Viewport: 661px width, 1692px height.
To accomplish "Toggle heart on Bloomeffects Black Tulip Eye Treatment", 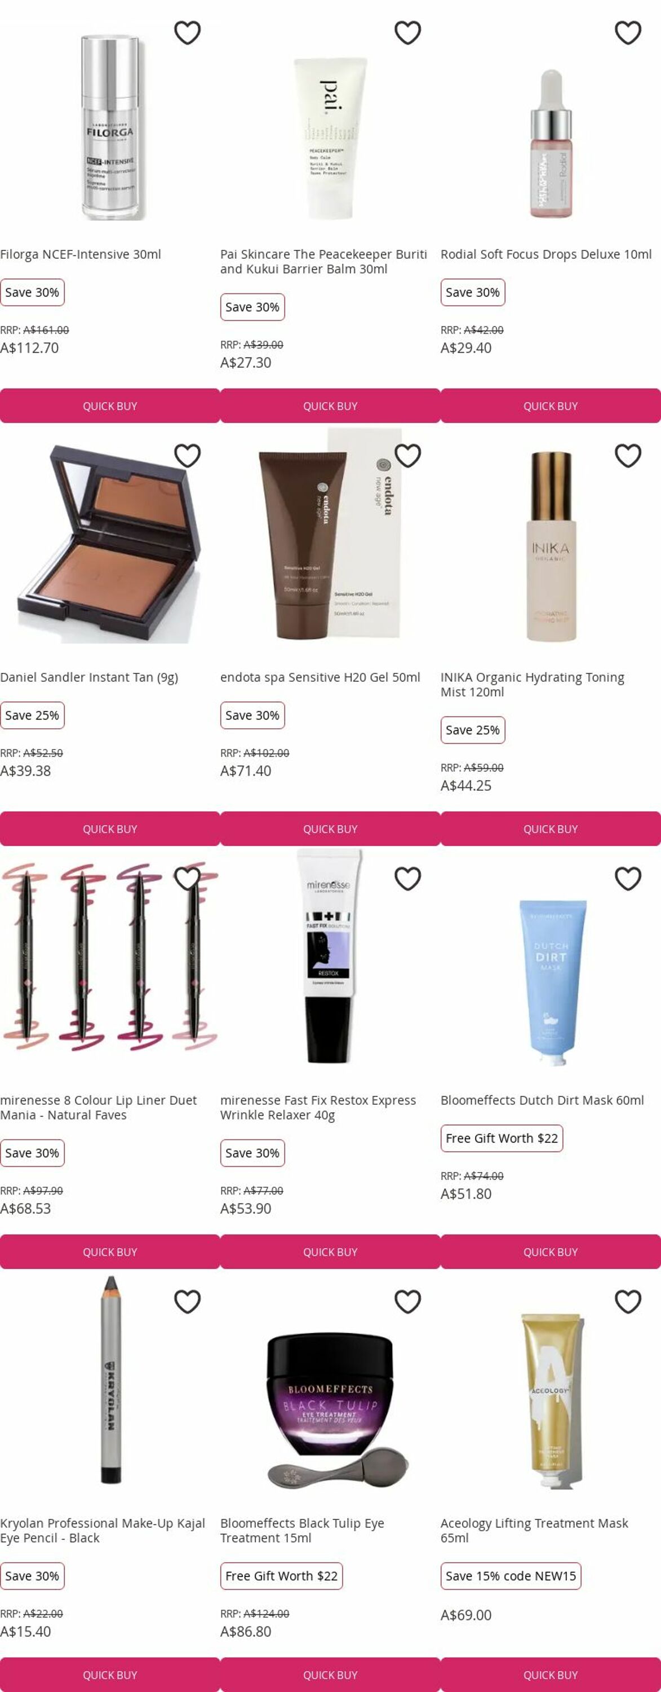I will pyautogui.click(x=407, y=1301).
